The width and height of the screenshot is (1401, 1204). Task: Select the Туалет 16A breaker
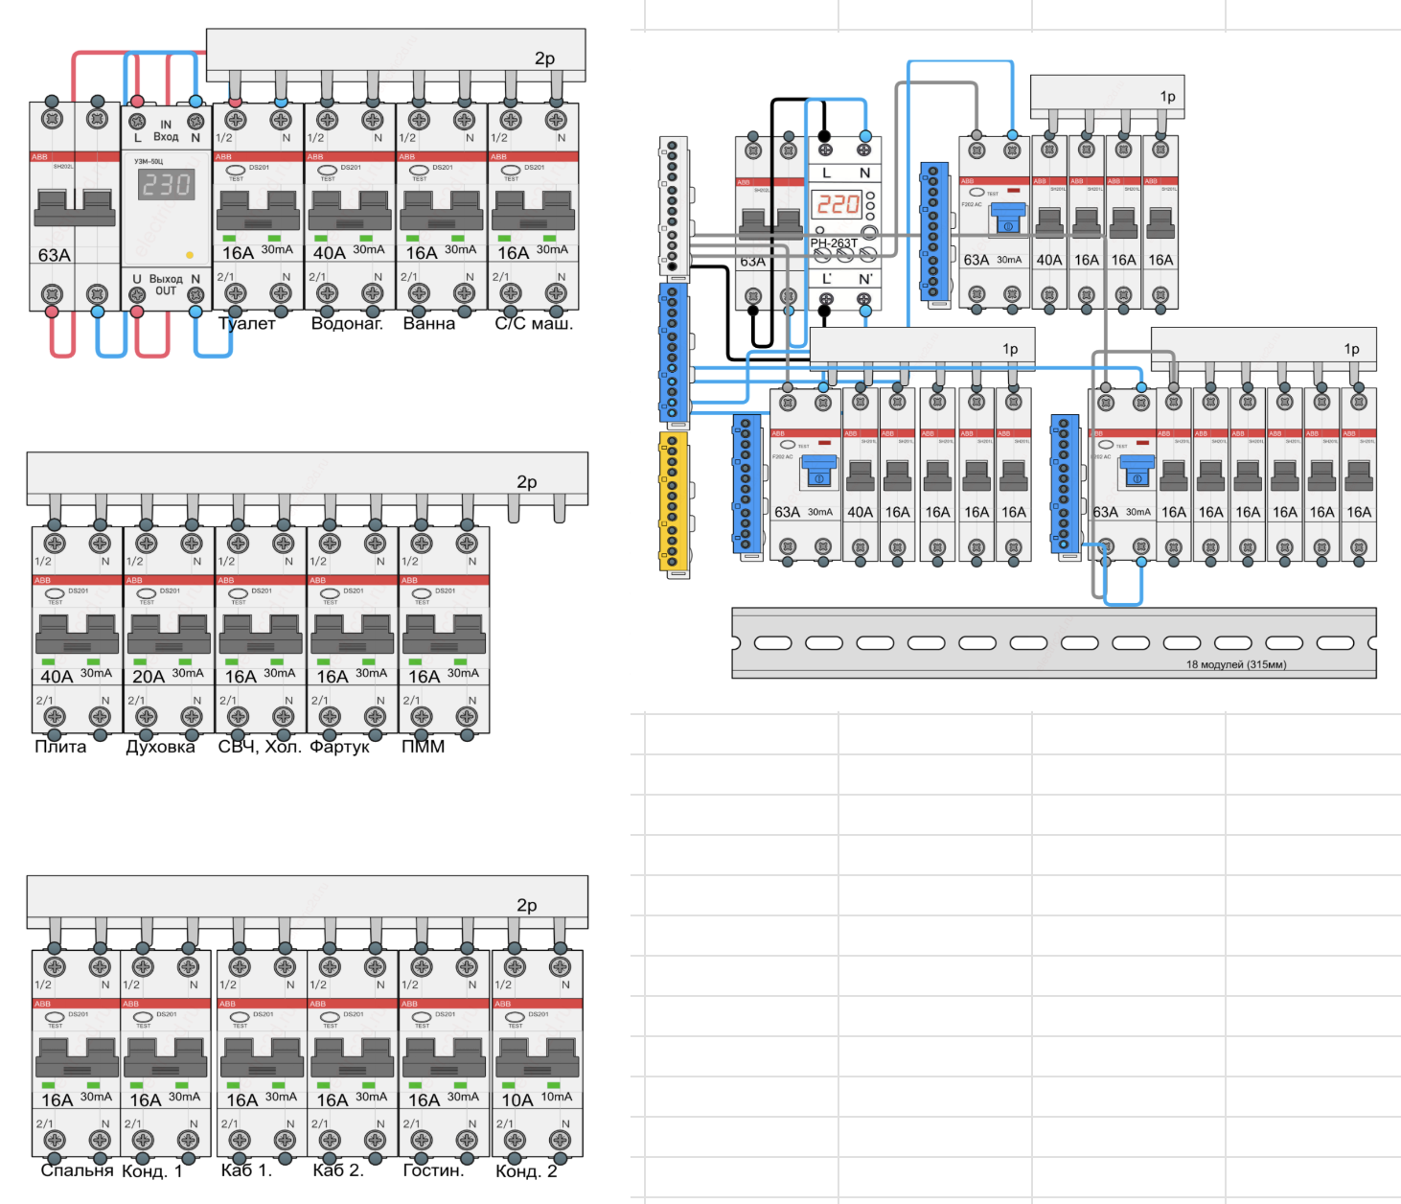pyautogui.click(x=258, y=206)
